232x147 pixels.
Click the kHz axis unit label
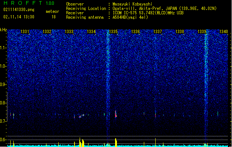3,30
